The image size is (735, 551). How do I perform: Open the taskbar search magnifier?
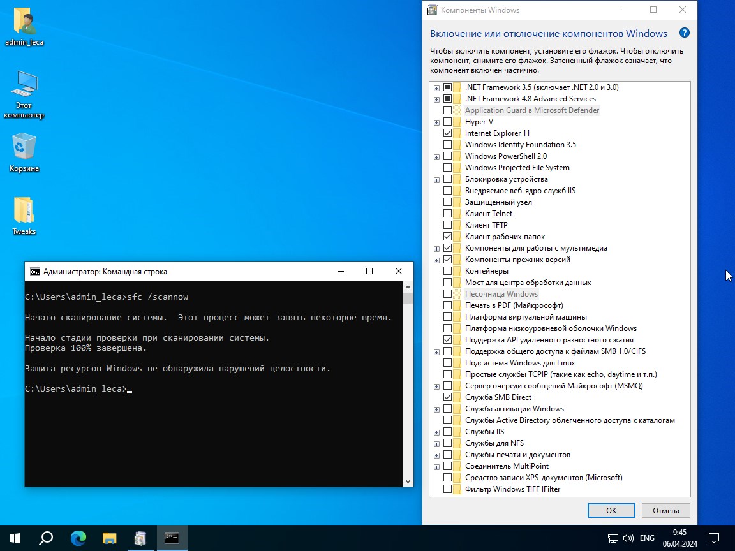click(x=46, y=538)
